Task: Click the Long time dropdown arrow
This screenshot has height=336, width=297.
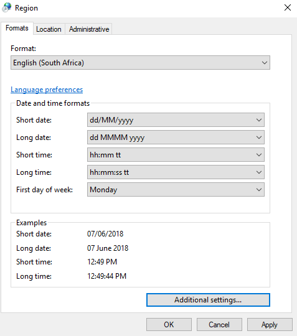Action: coord(259,172)
